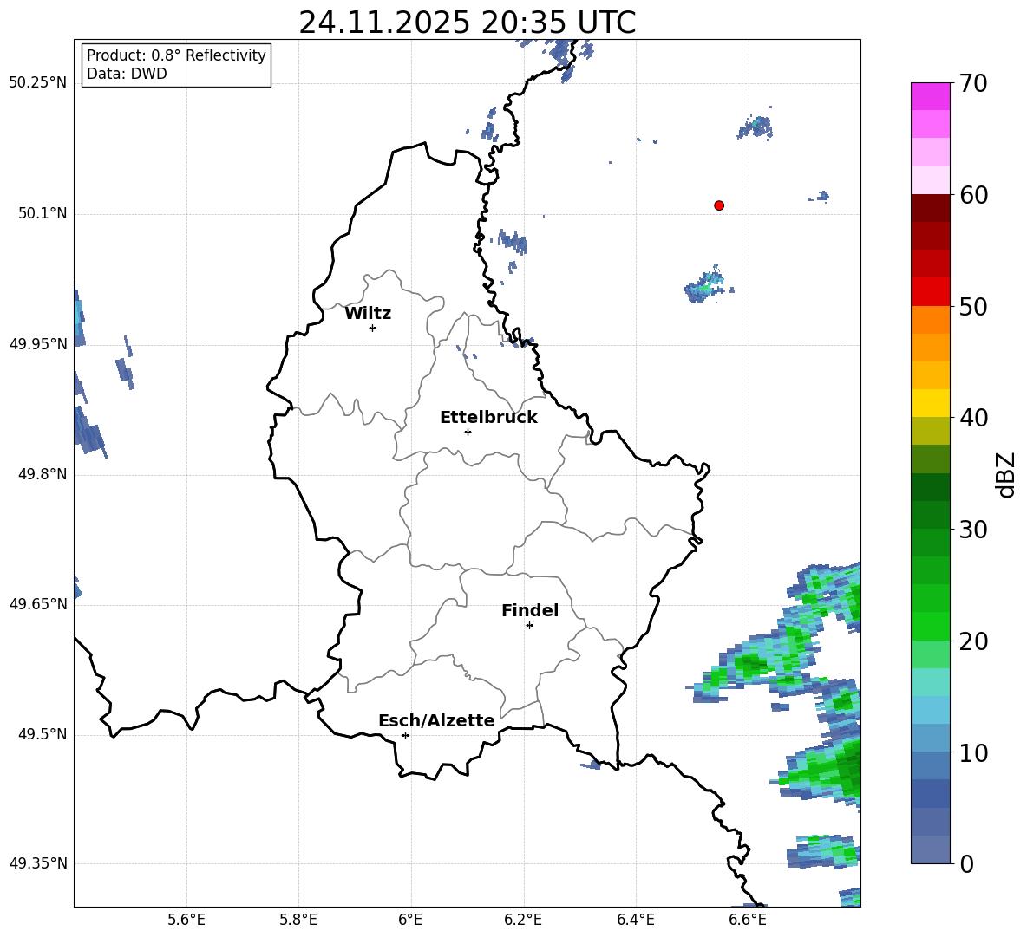Click the dBZ colorbar axis label
The width and height of the screenshot is (1027, 937).
point(1006,474)
